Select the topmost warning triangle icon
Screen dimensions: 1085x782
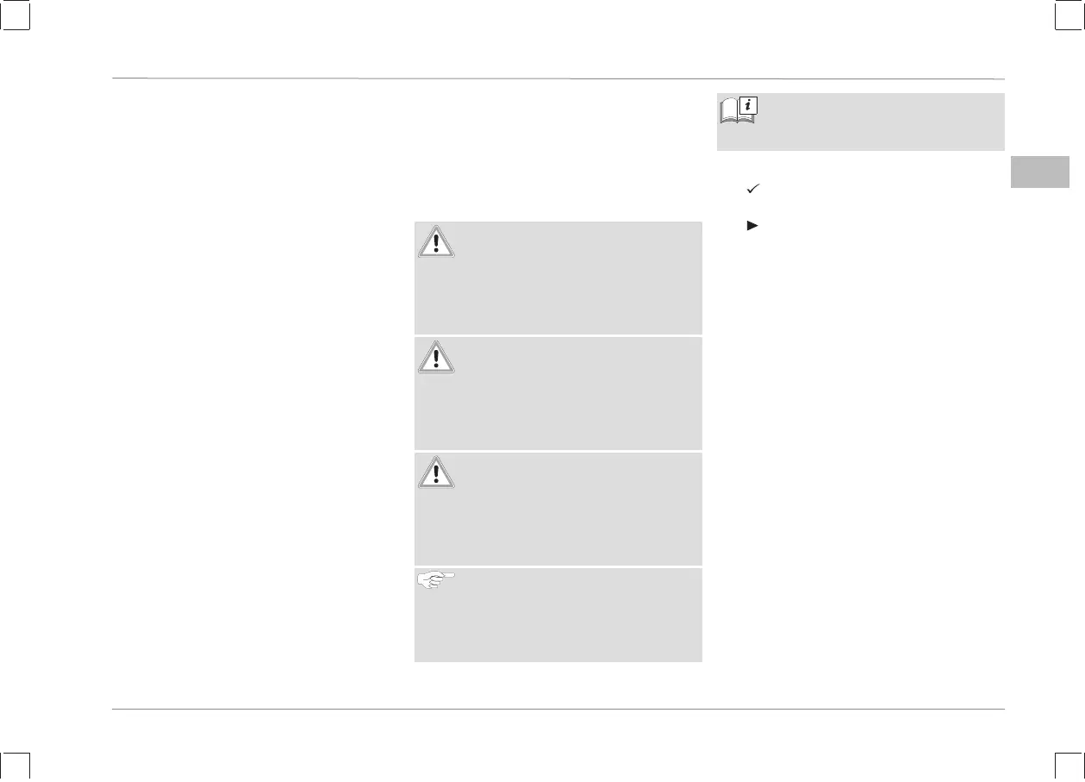(x=436, y=241)
